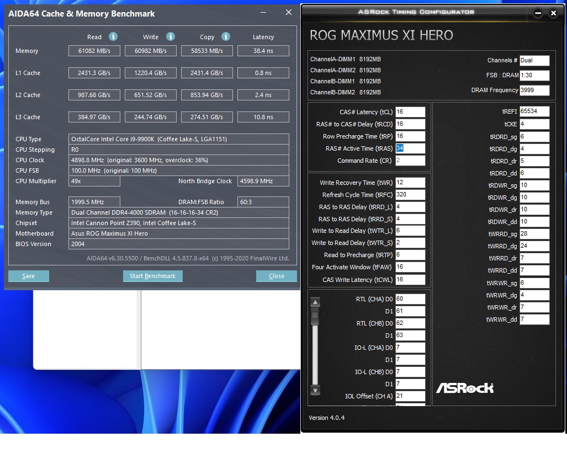Click the DRAM:FSB Ratio value 60:3
Viewport: 567px width, 453px height.
pos(263,202)
